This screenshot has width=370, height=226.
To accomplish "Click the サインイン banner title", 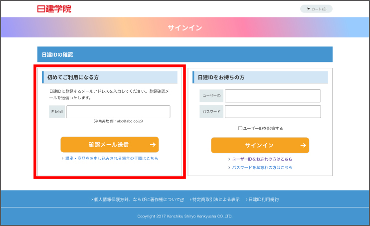I will (185, 27).
